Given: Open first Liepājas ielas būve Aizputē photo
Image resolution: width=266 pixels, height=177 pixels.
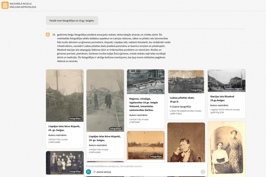Looking at the screenshot, I should (x=64, y=96).
